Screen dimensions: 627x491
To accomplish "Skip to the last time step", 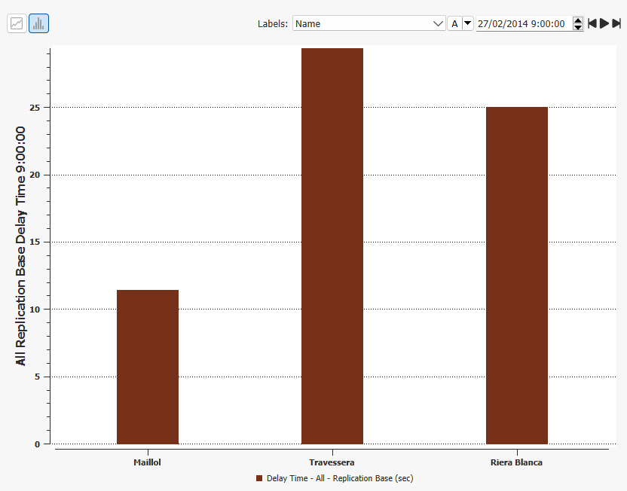I will [x=616, y=23].
